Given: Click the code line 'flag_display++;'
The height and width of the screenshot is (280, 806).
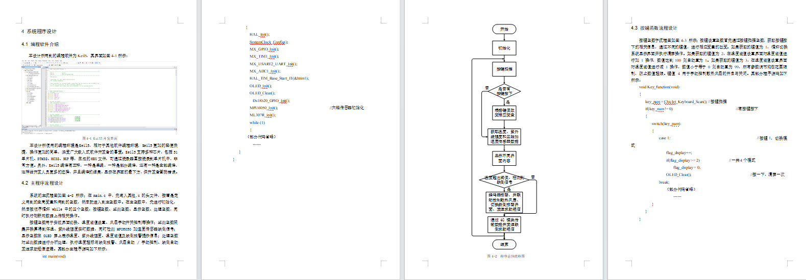Looking at the screenshot, I should click(678, 153).
